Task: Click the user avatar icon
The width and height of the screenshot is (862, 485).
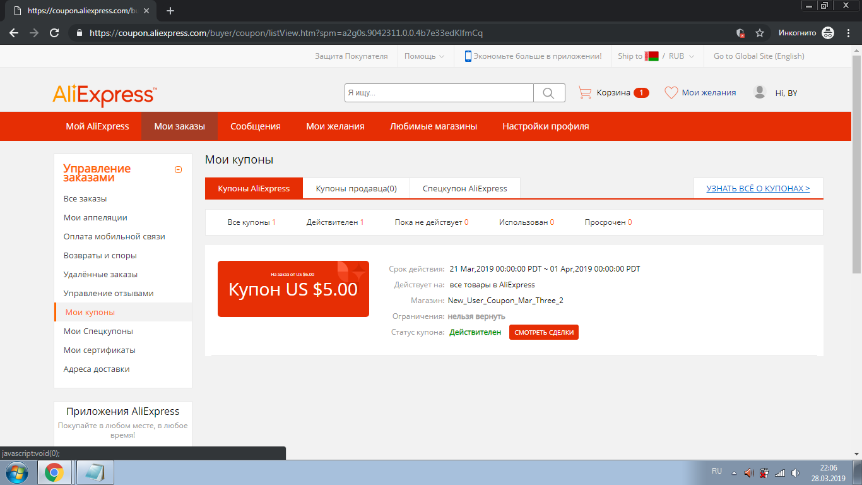Action: coord(760,92)
